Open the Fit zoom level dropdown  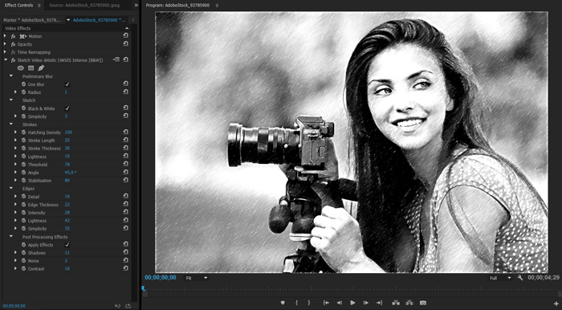(197, 278)
